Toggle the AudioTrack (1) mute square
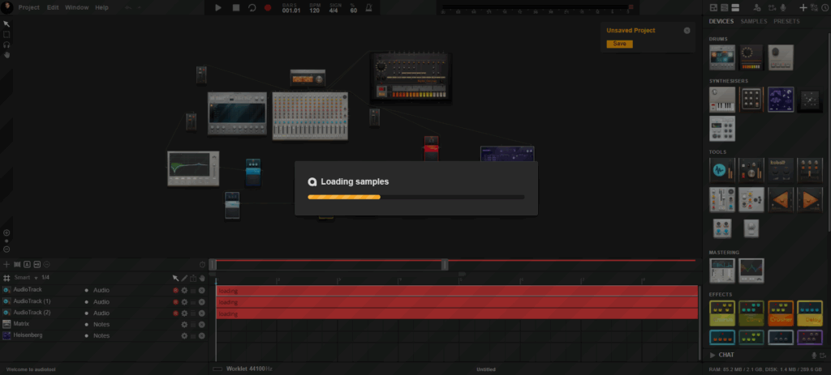Screen dimensions: 831x375 193,302
